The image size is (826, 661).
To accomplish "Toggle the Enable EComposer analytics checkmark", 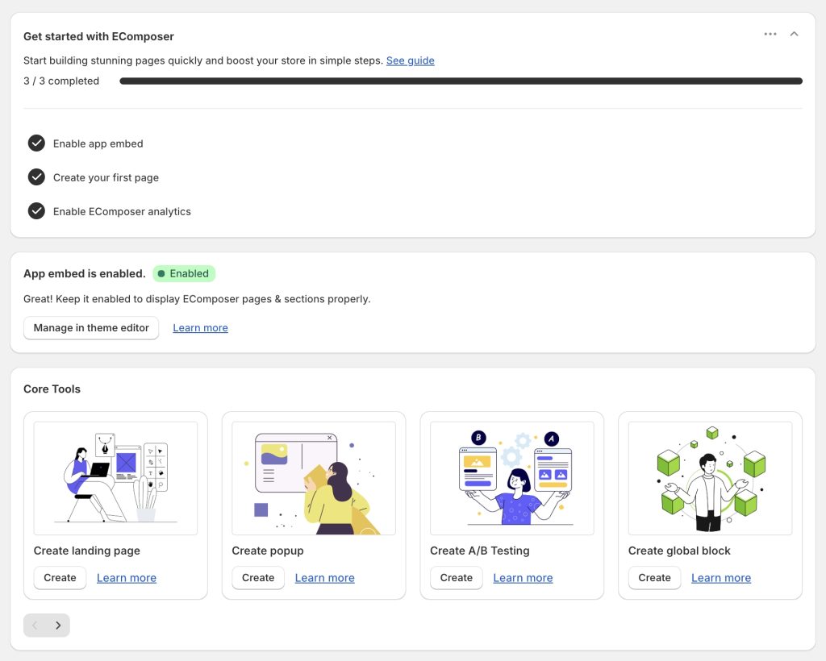I will [36, 211].
